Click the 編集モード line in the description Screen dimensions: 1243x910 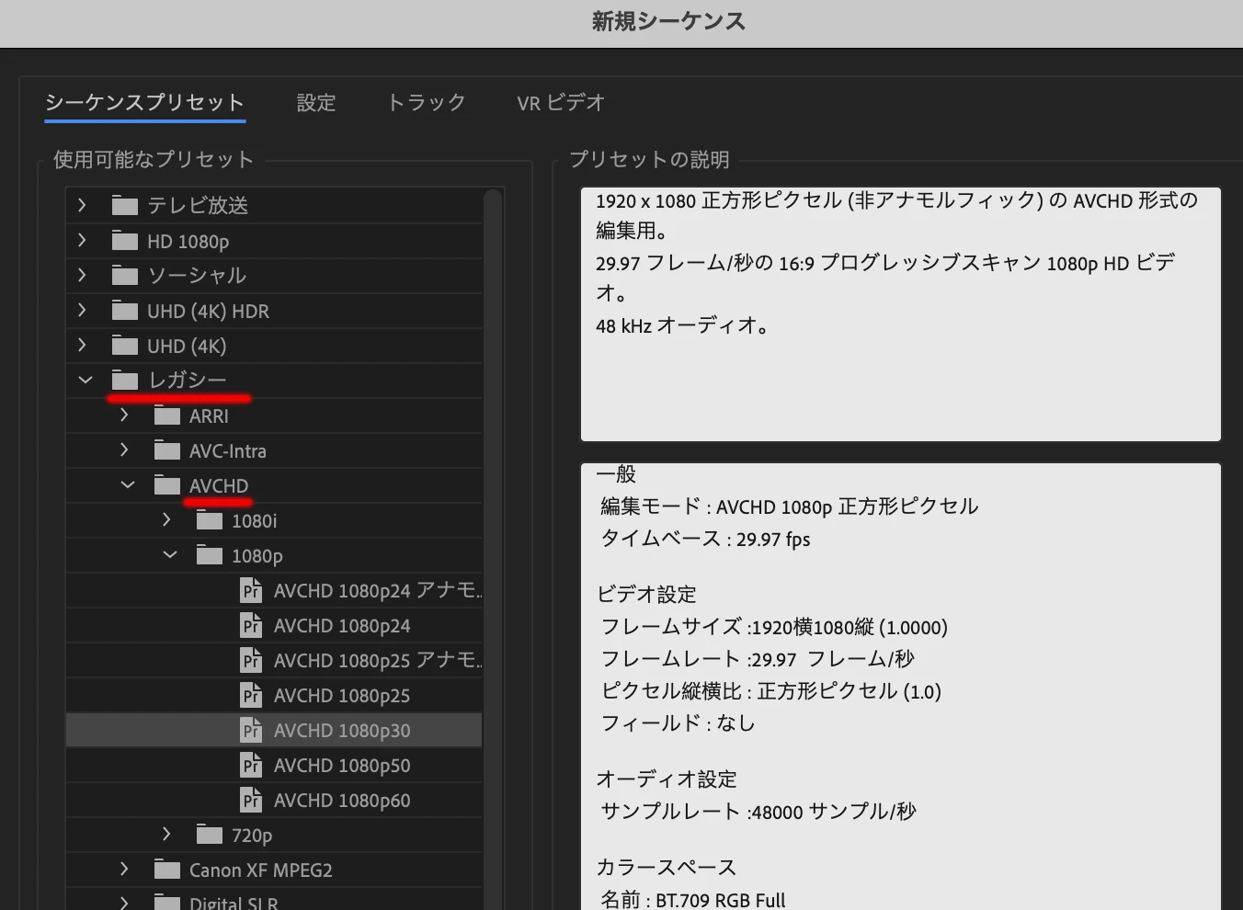(789, 506)
